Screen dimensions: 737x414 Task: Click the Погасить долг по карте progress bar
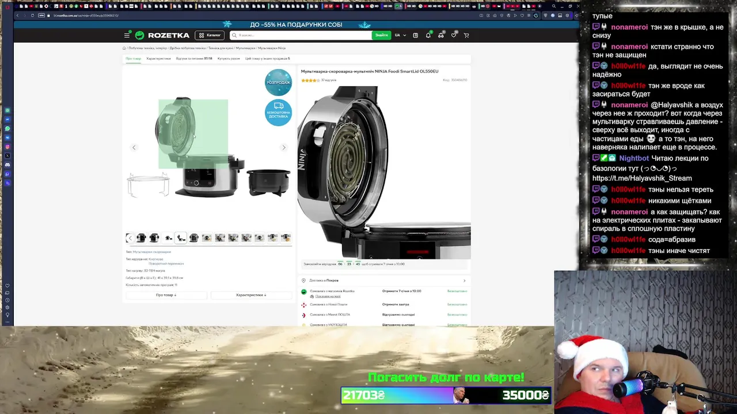tap(446, 395)
